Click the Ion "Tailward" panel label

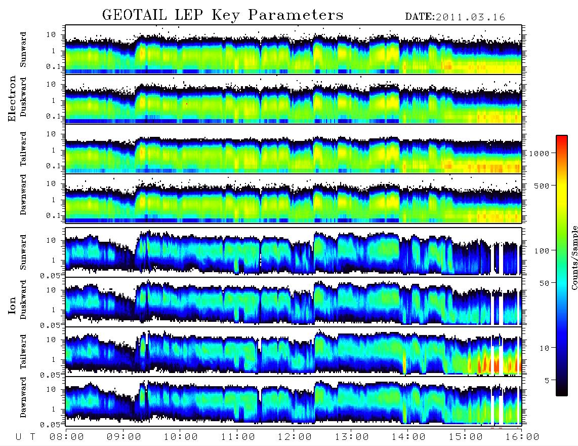click(x=23, y=352)
